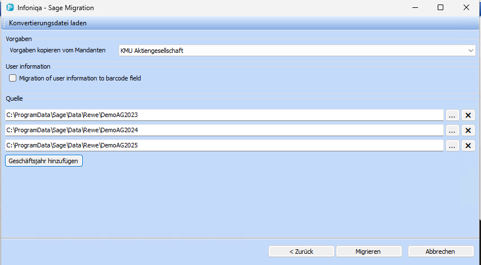Screen dimensions: 481x265
Task: Start migration with the Migrieren button
Action: [368, 251]
